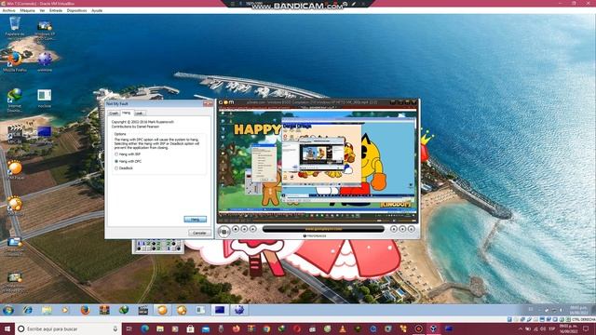Viewport: 596px width, 335px height.
Task: Open host notification center
Action: coord(586,328)
